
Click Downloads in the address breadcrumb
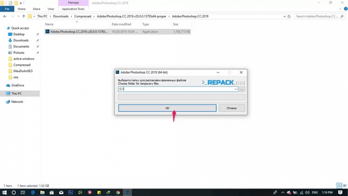[60, 16]
